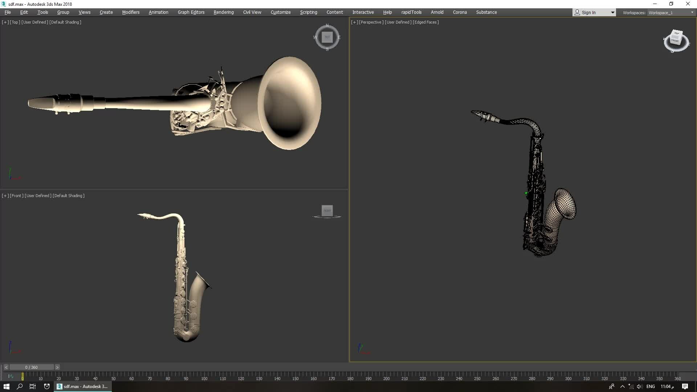Show hidden tray icons with the chevron
This screenshot has height=392, width=697.
point(621,386)
